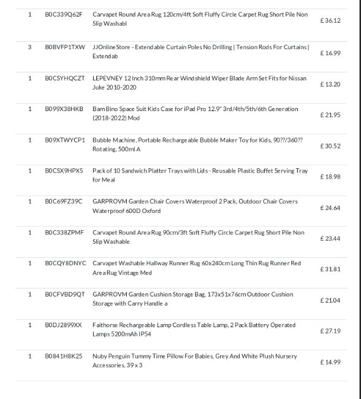
Task: Select the LEPEVNEY Wiper Blade description
Action: 199,83
